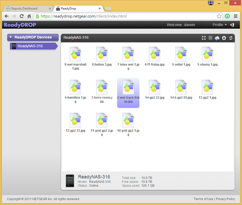This screenshot has height=205, width=242.
Task: Click the logout icon in header
Action: pyautogui.click(x=232, y=25)
